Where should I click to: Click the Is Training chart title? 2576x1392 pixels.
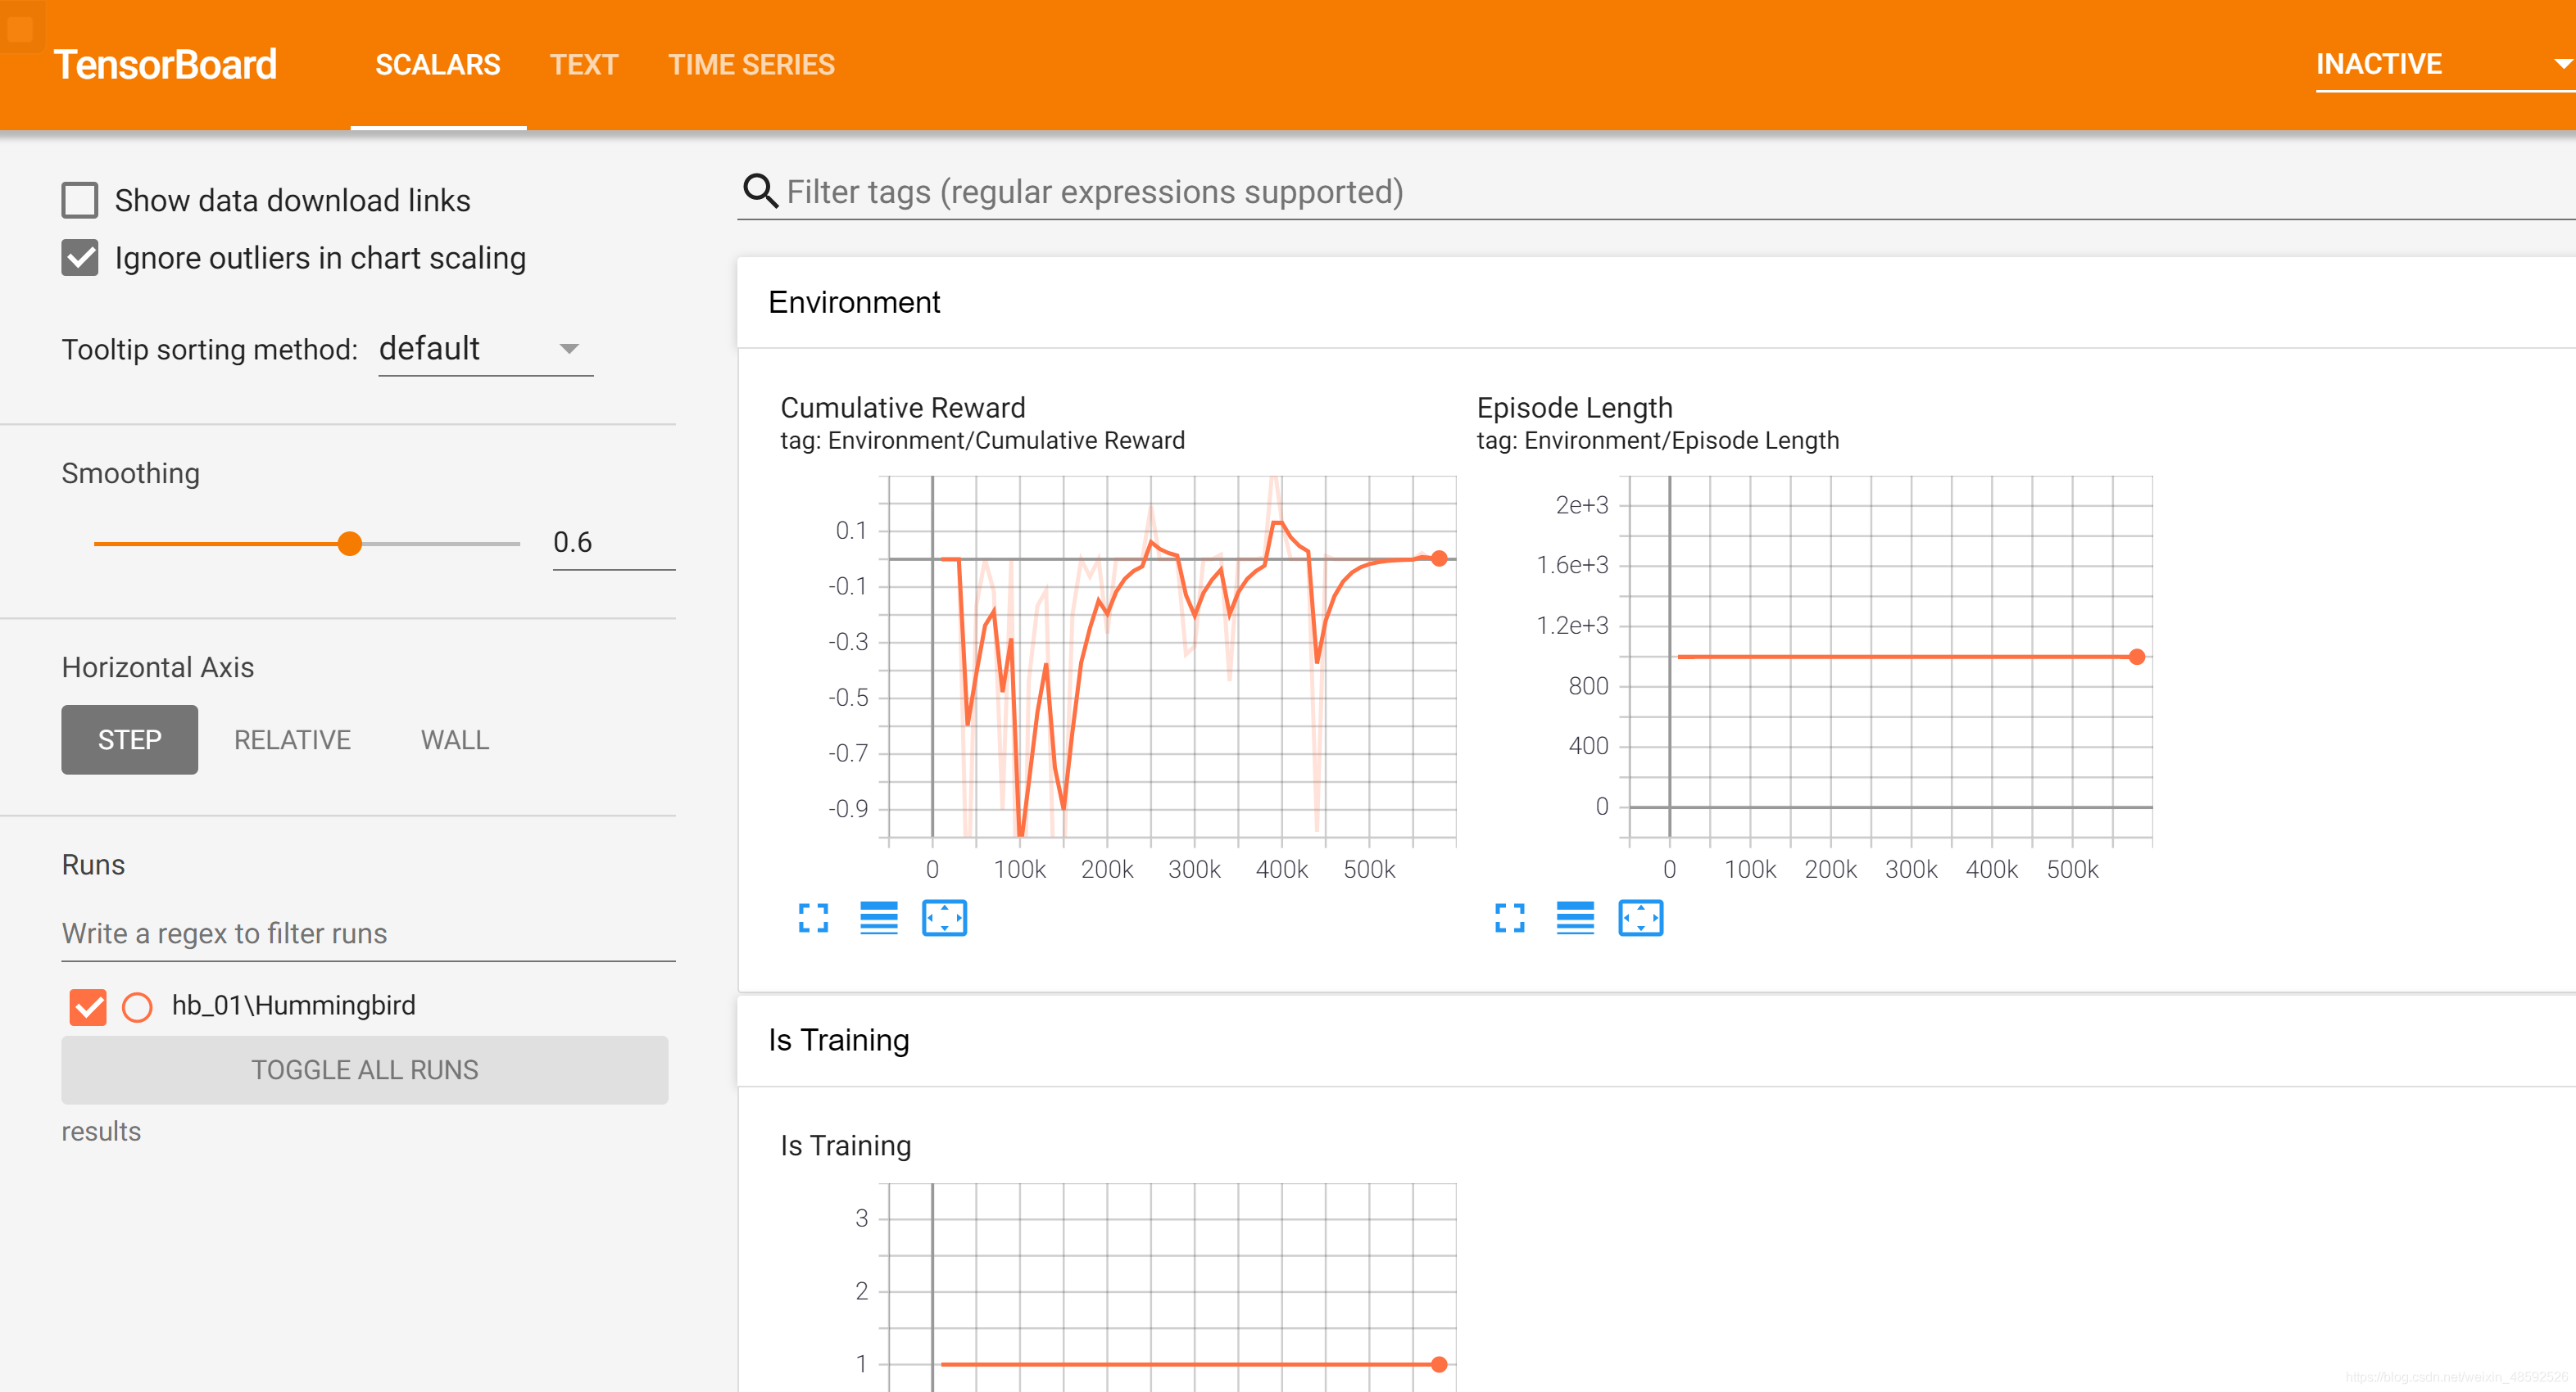(x=845, y=1146)
